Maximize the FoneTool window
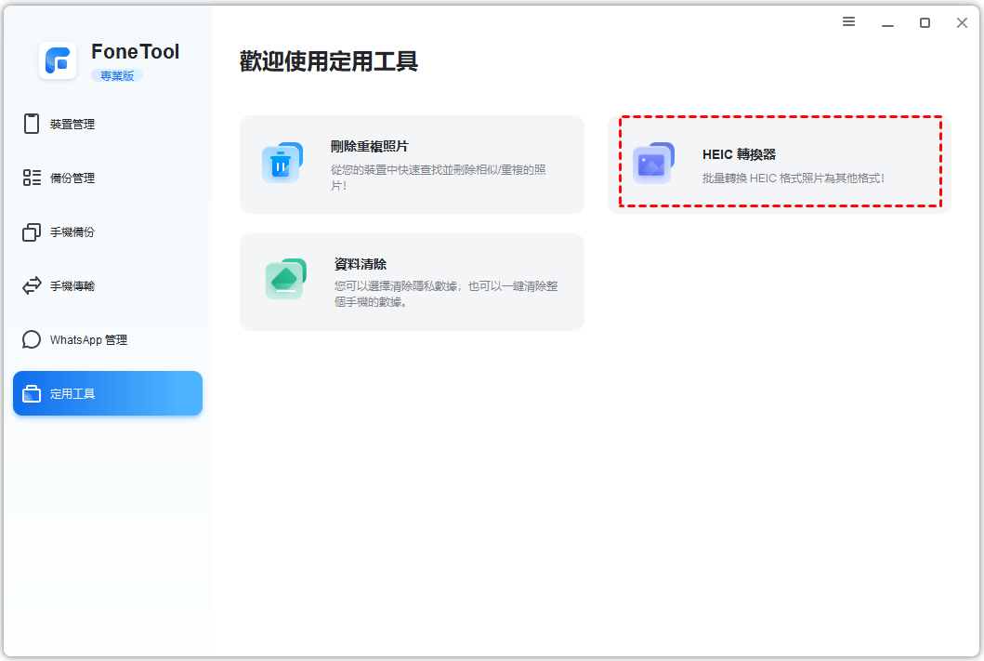Screen dimensions: 984x661 [925, 22]
